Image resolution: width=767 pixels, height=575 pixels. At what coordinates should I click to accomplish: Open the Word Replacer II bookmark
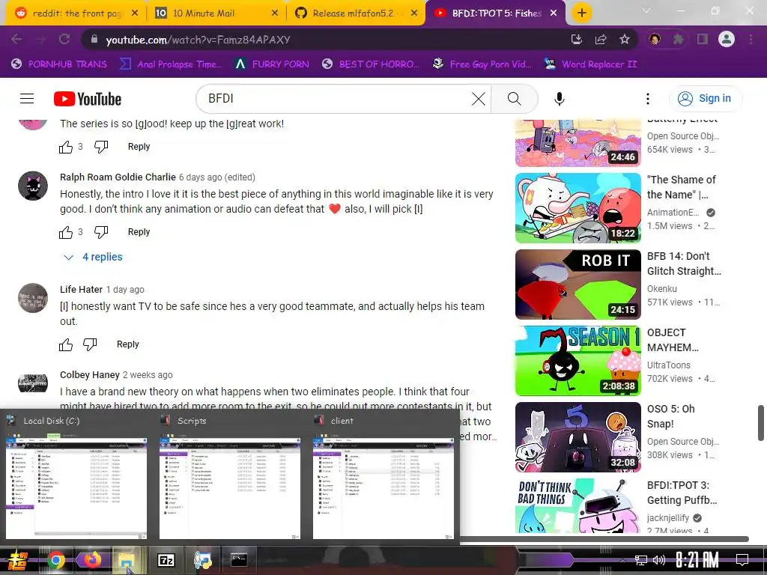click(x=590, y=64)
